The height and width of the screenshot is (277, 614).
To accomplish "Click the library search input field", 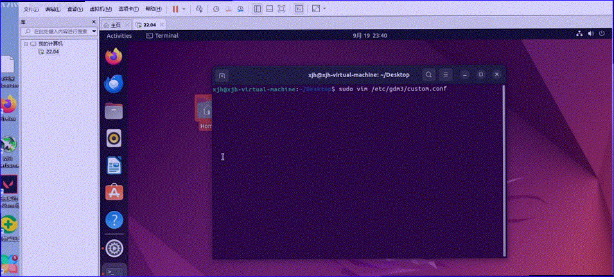I will click(x=57, y=31).
